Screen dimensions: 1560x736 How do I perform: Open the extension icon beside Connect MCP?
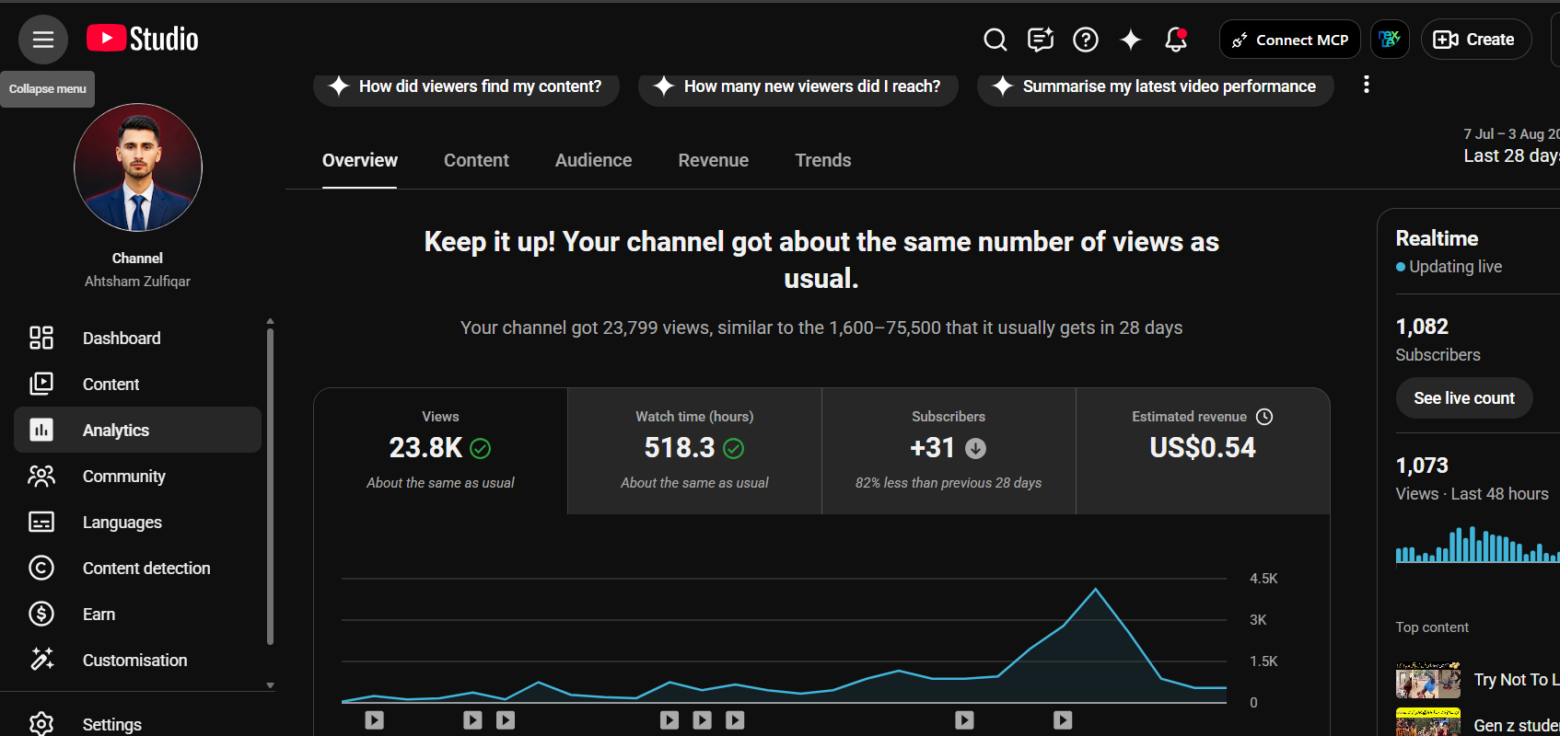pyautogui.click(x=1390, y=40)
